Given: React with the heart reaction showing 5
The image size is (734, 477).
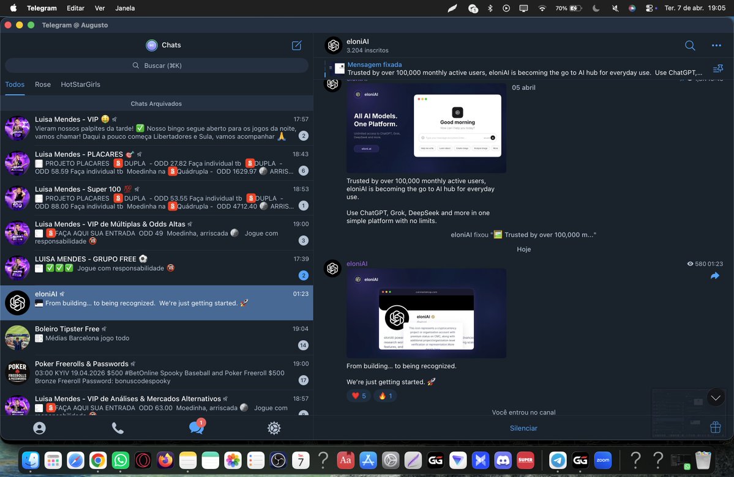Looking at the screenshot, I should pyautogui.click(x=359, y=396).
